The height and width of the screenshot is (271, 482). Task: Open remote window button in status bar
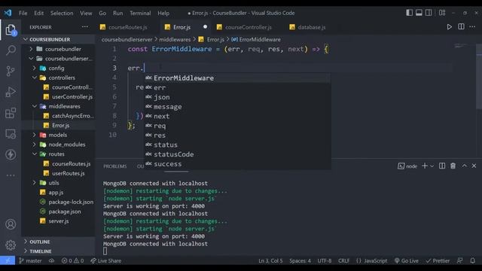(8, 260)
